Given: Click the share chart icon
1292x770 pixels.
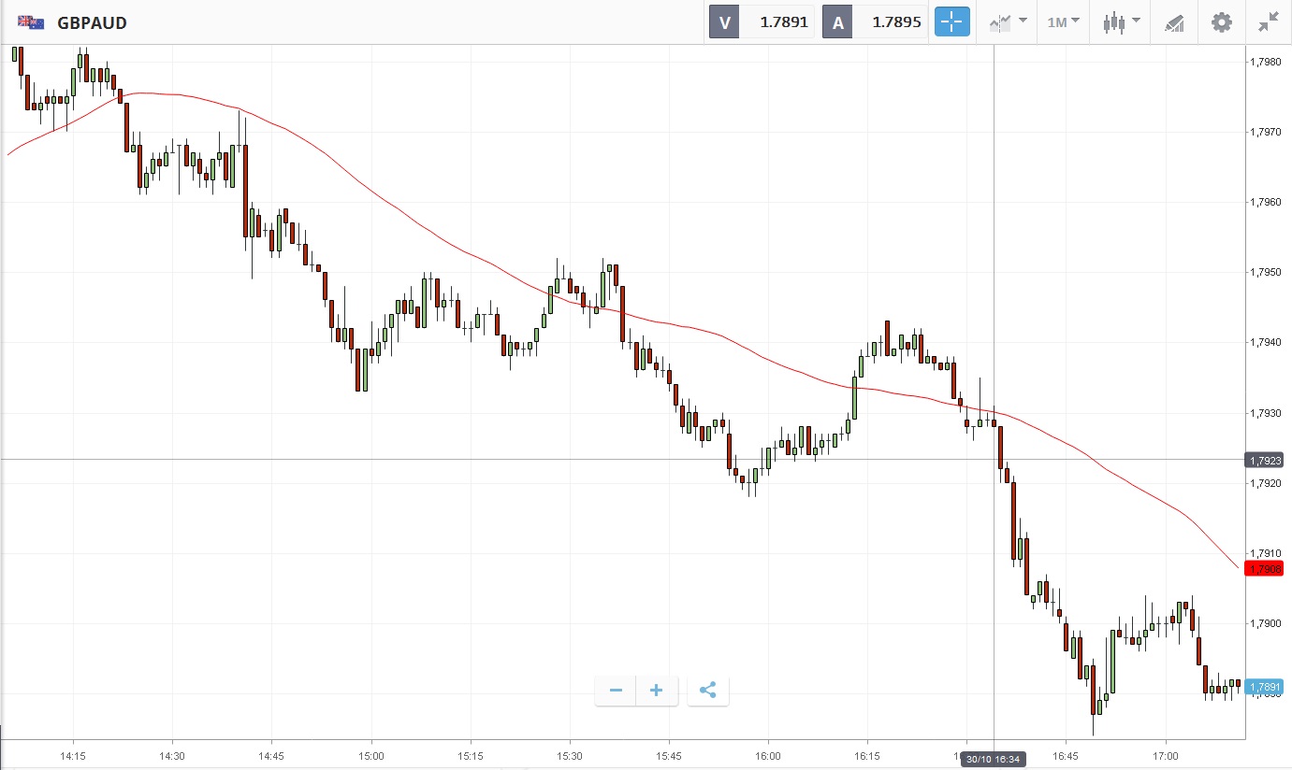Looking at the screenshot, I should (x=708, y=691).
